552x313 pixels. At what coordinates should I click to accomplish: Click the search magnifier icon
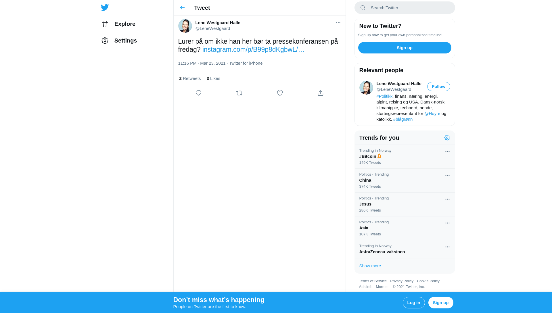coord(363,8)
